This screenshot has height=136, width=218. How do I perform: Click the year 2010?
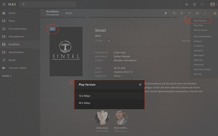point(98,36)
